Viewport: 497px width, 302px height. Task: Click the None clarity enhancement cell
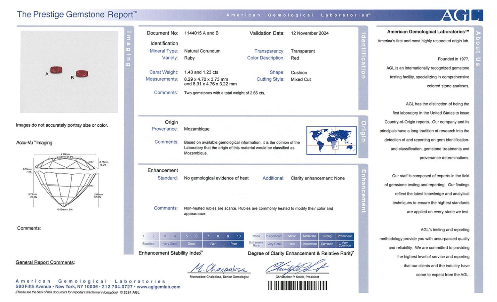(256, 236)
